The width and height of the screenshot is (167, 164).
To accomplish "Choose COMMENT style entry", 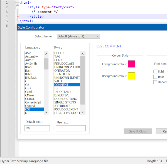I will [67, 85].
